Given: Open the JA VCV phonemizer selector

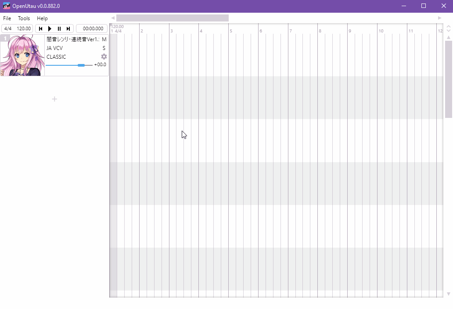Looking at the screenshot, I should [x=54, y=48].
